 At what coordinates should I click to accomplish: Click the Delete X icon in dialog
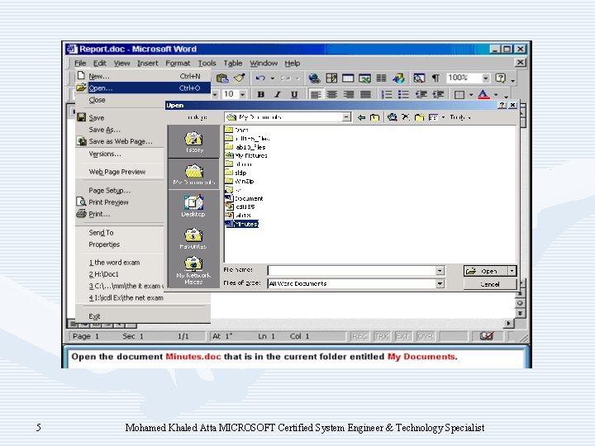(x=406, y=117)
